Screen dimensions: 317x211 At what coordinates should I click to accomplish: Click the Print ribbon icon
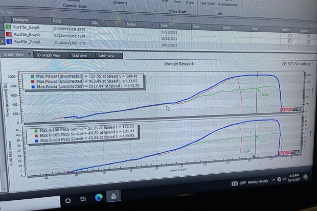click(165, 2)
